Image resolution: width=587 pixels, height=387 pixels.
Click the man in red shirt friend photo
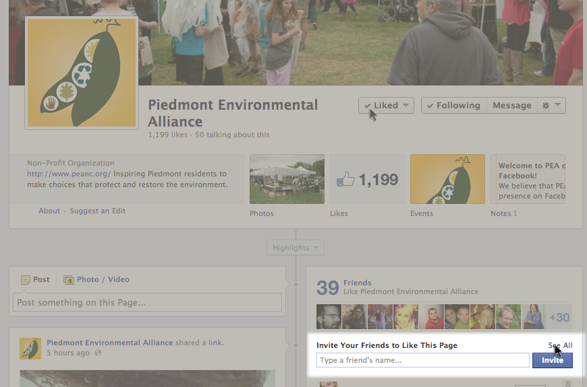click(431, 317)
